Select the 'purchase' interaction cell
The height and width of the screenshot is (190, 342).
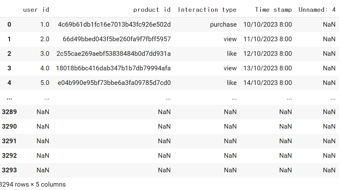click(x=223, y=24)
